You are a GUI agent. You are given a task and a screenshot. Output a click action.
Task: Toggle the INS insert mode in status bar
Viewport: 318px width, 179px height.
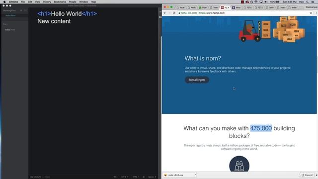(x=115, y=177)
